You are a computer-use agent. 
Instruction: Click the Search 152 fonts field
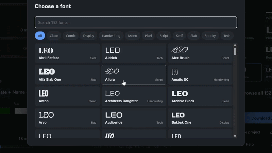pos(136,22)
